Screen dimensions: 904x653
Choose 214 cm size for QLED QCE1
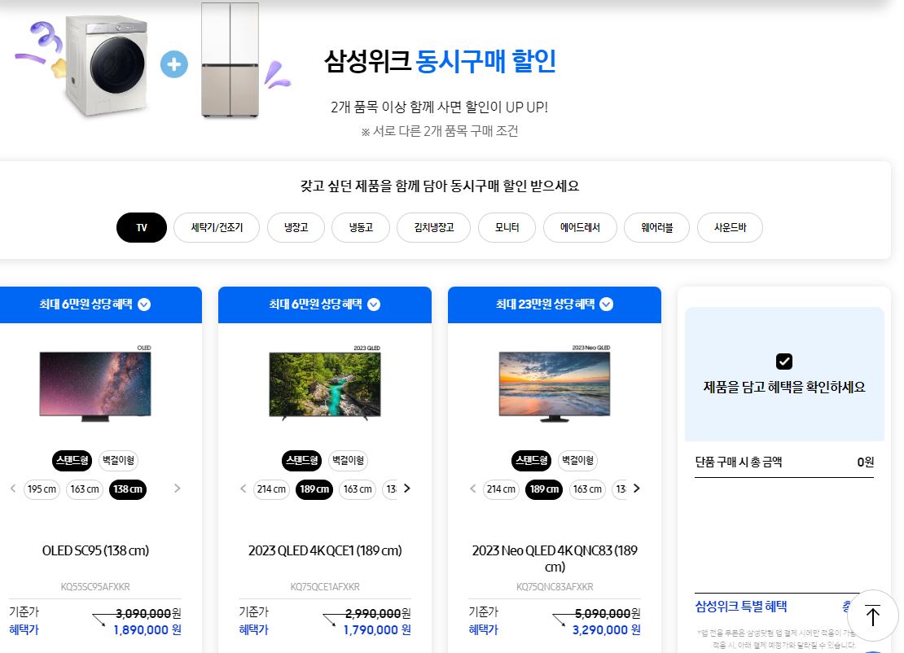(271, 489)
